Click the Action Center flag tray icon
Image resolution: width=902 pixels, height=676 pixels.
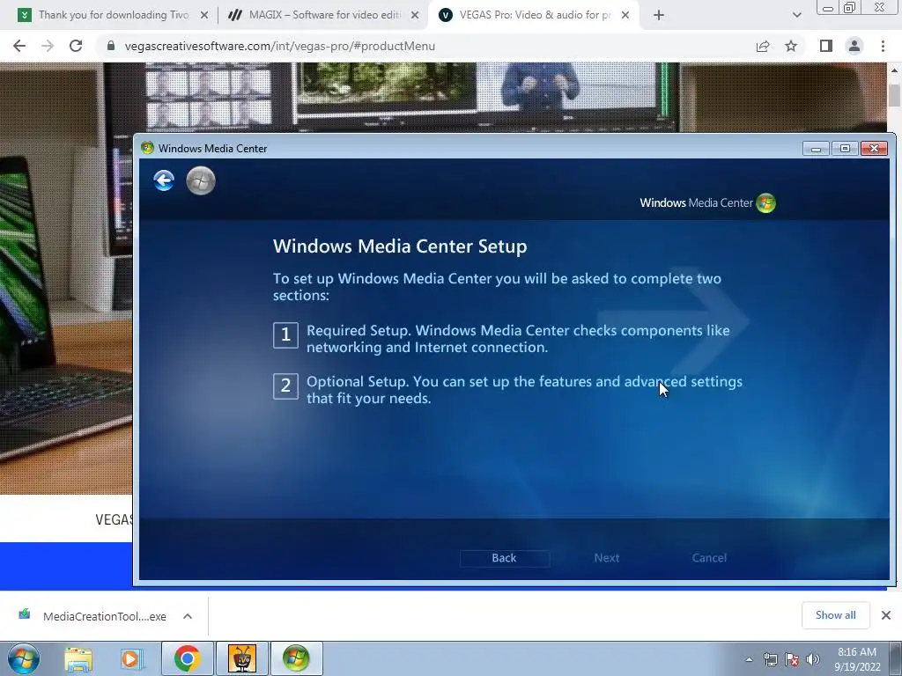click(792, 659)
